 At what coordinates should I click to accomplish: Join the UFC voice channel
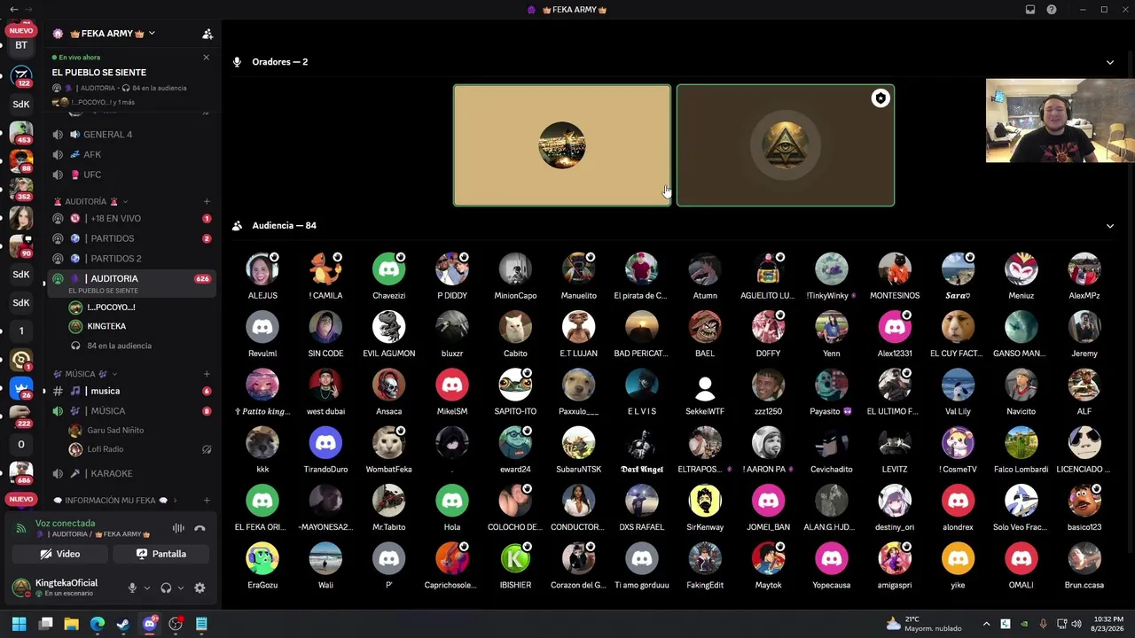pyautogui.click(x=131, y=175)
